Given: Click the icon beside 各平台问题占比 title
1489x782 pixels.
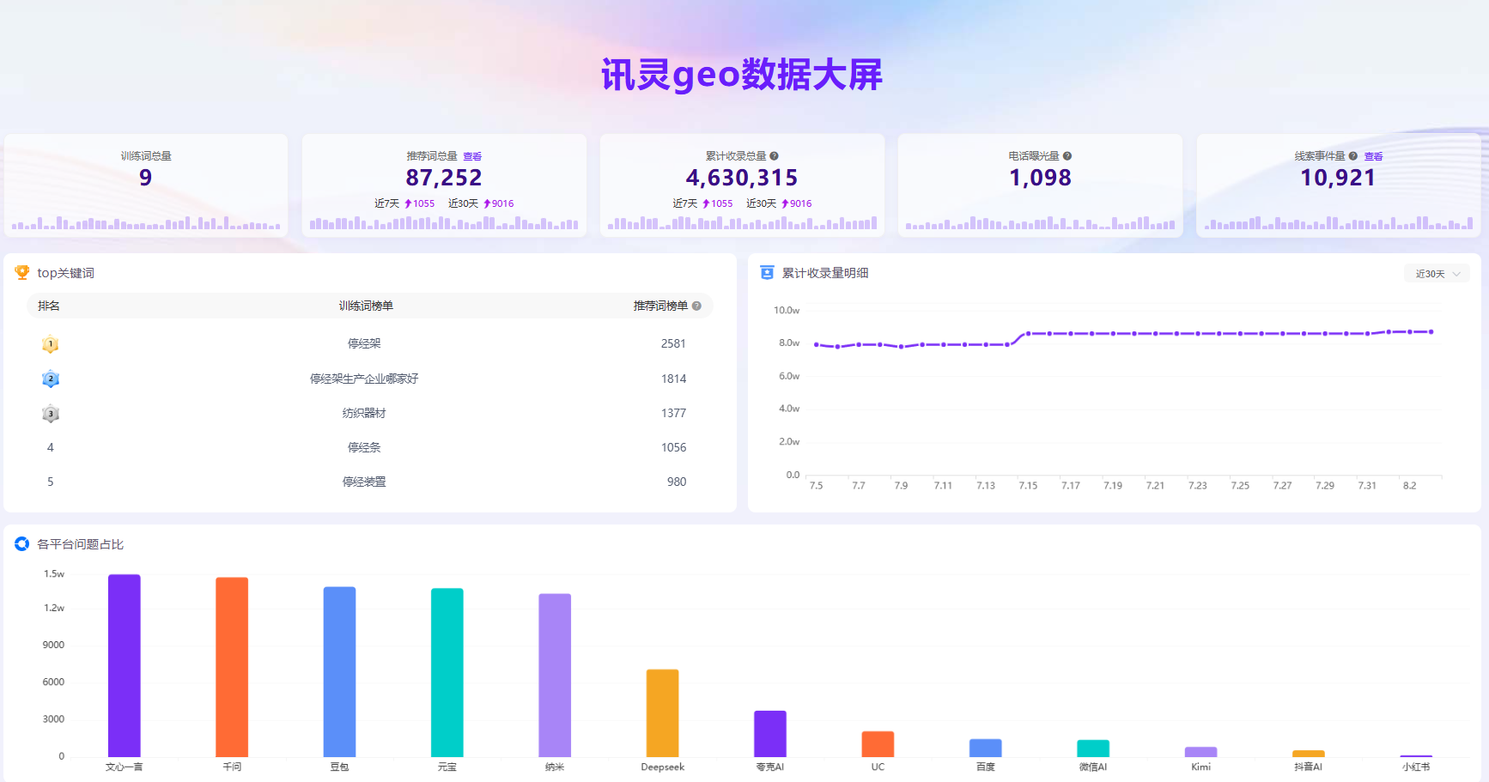Looking at the screenshot, I should pyautogui.click(x=22, y=544).
